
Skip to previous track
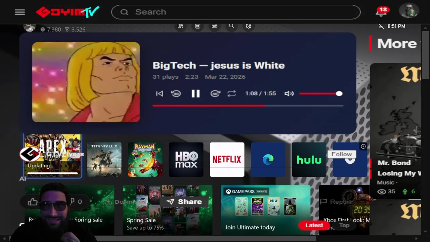[x=160, y=94]
